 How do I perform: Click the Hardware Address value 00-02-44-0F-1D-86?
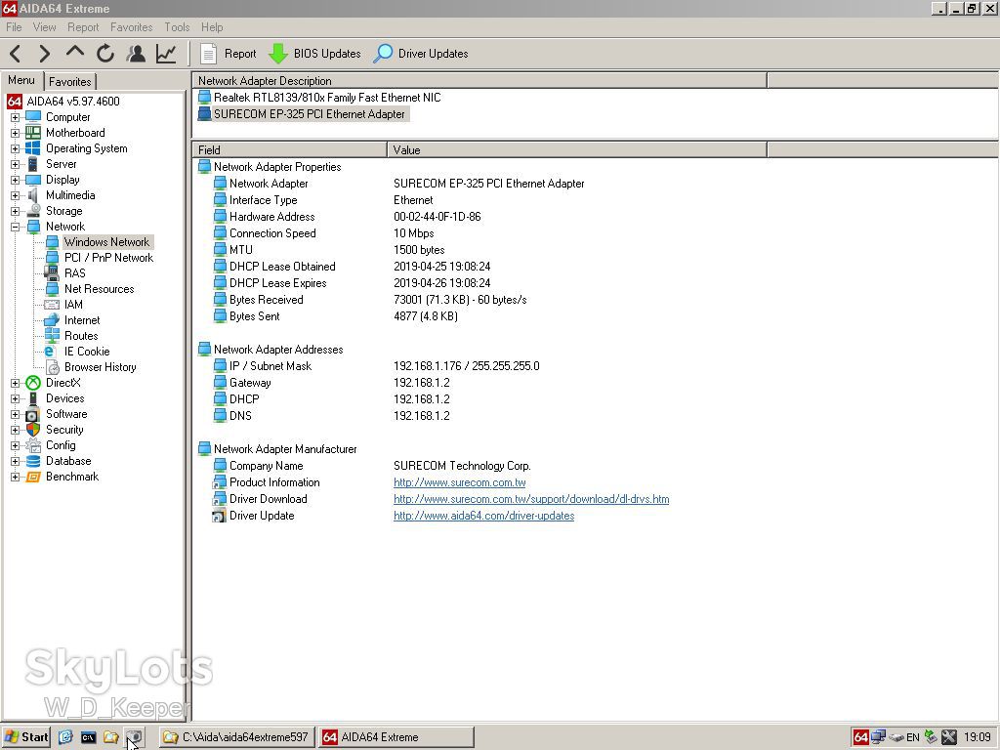click(437, 217)
